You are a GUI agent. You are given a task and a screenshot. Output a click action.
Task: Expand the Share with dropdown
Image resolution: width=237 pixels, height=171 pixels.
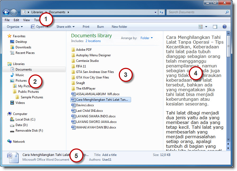pos(65,27)
